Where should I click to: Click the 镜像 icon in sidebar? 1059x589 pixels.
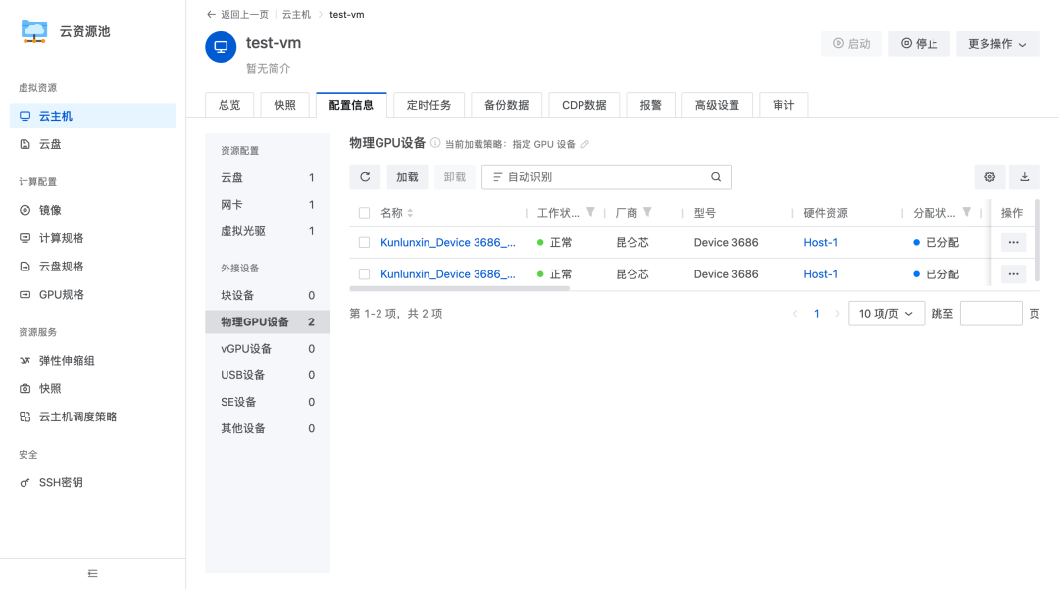click(x=23, y=209)
